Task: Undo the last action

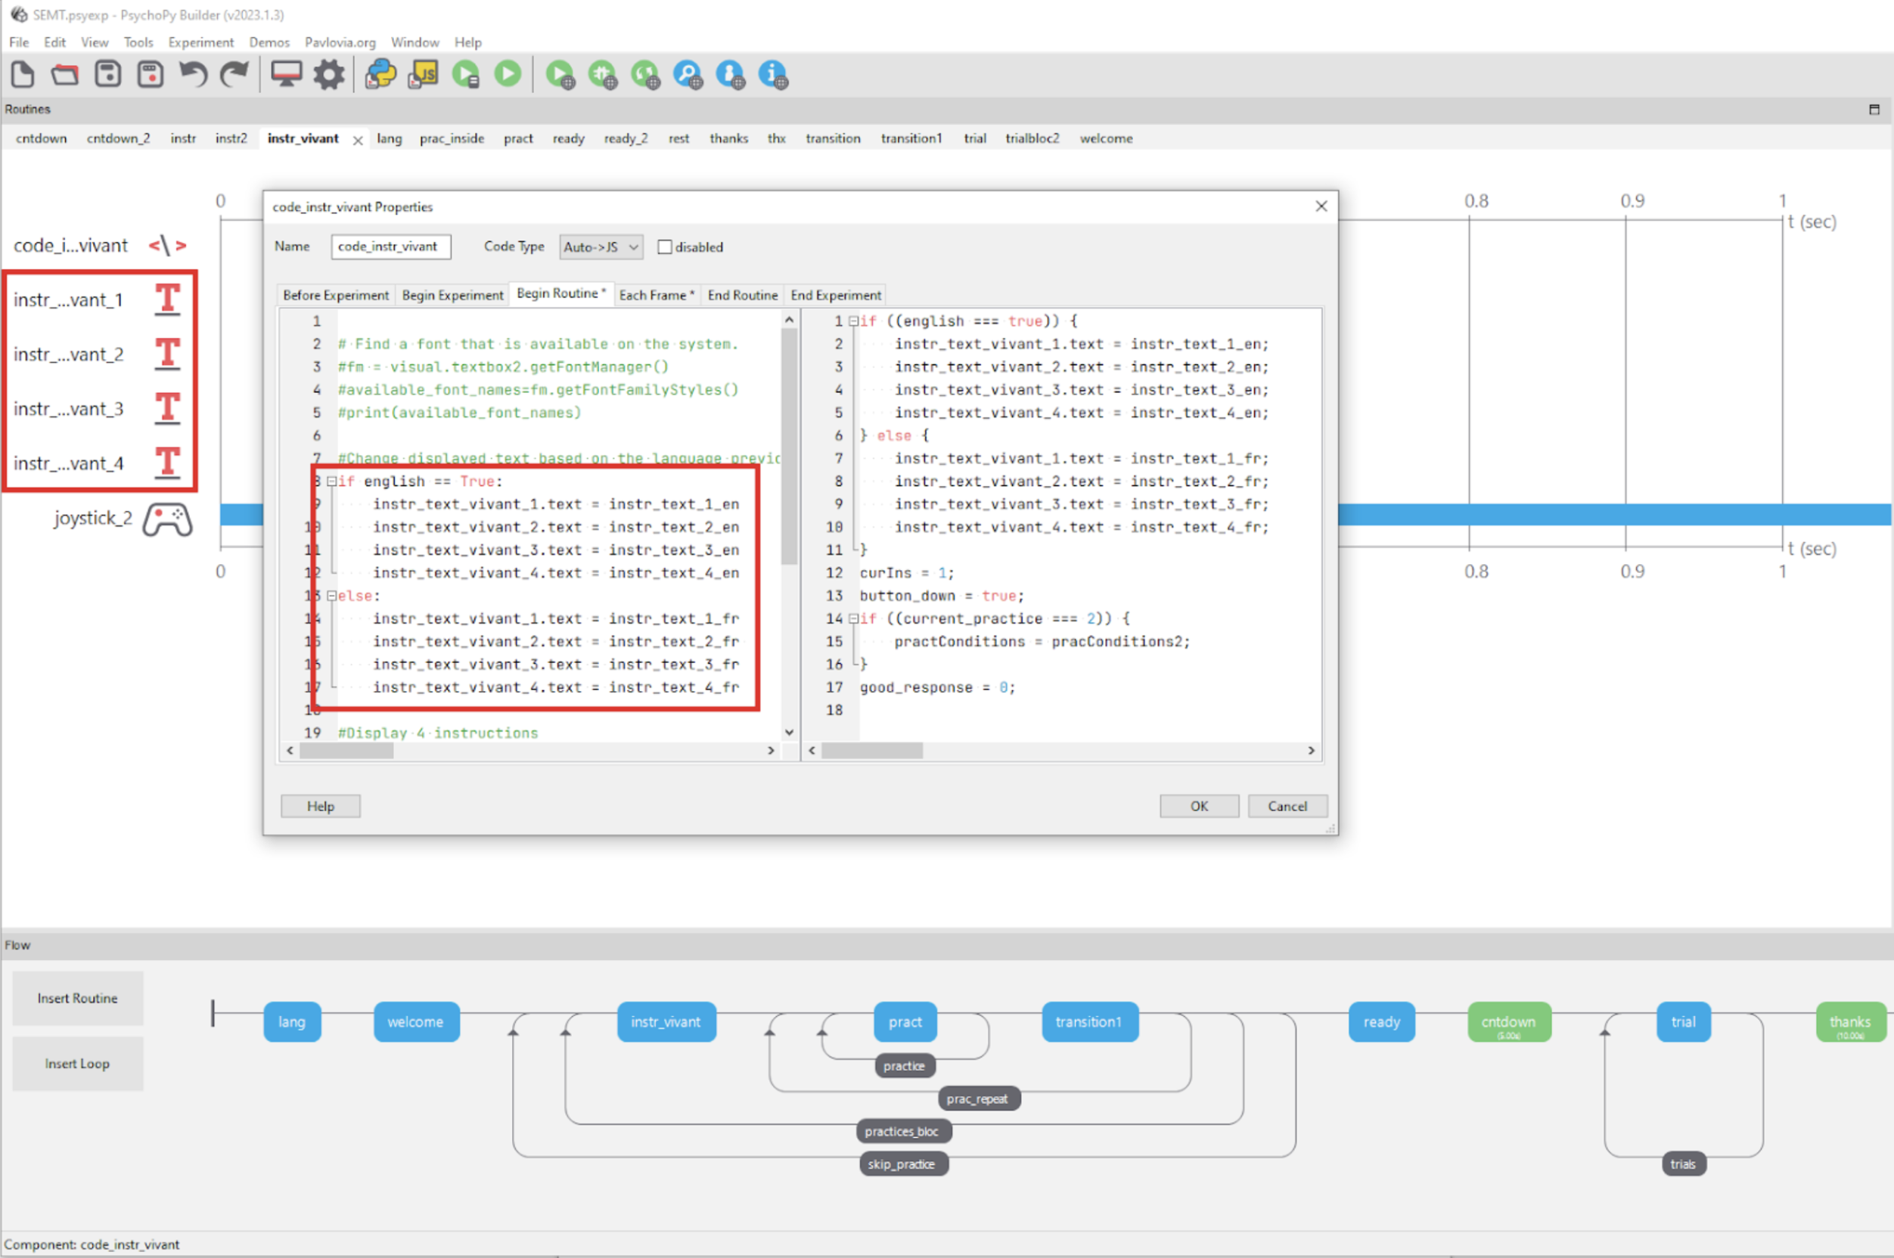Action: click(x=193, y=75)
